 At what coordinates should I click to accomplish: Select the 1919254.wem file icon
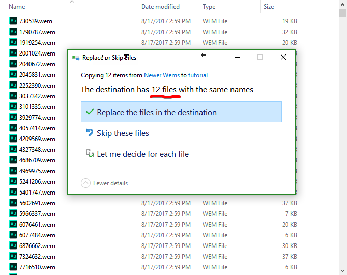[x=13, y=43]
